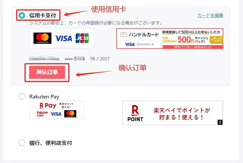
Task: Select 银行、便利店支付 radio option
Action: click(22, 143)
